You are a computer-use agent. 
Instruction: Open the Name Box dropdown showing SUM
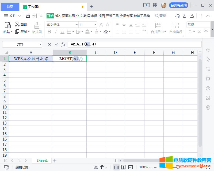tap(40, 44)
